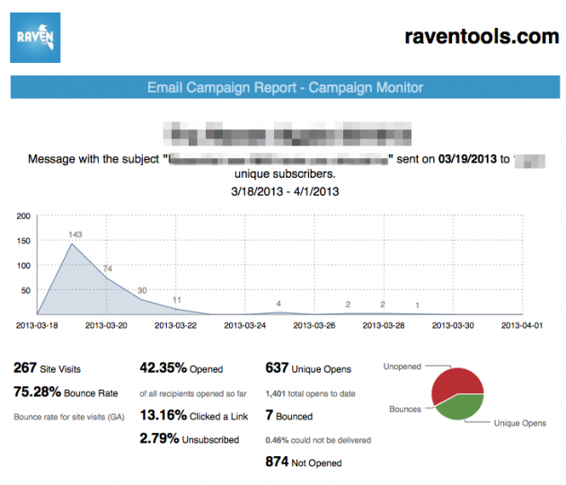Click the sent date 03/19/2013

click(467, 159)
